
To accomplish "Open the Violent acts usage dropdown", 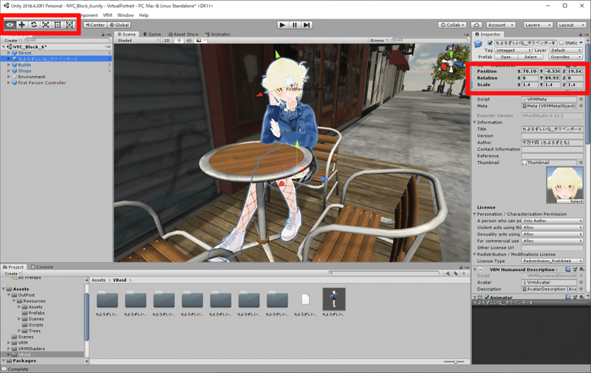I will 552,227.
